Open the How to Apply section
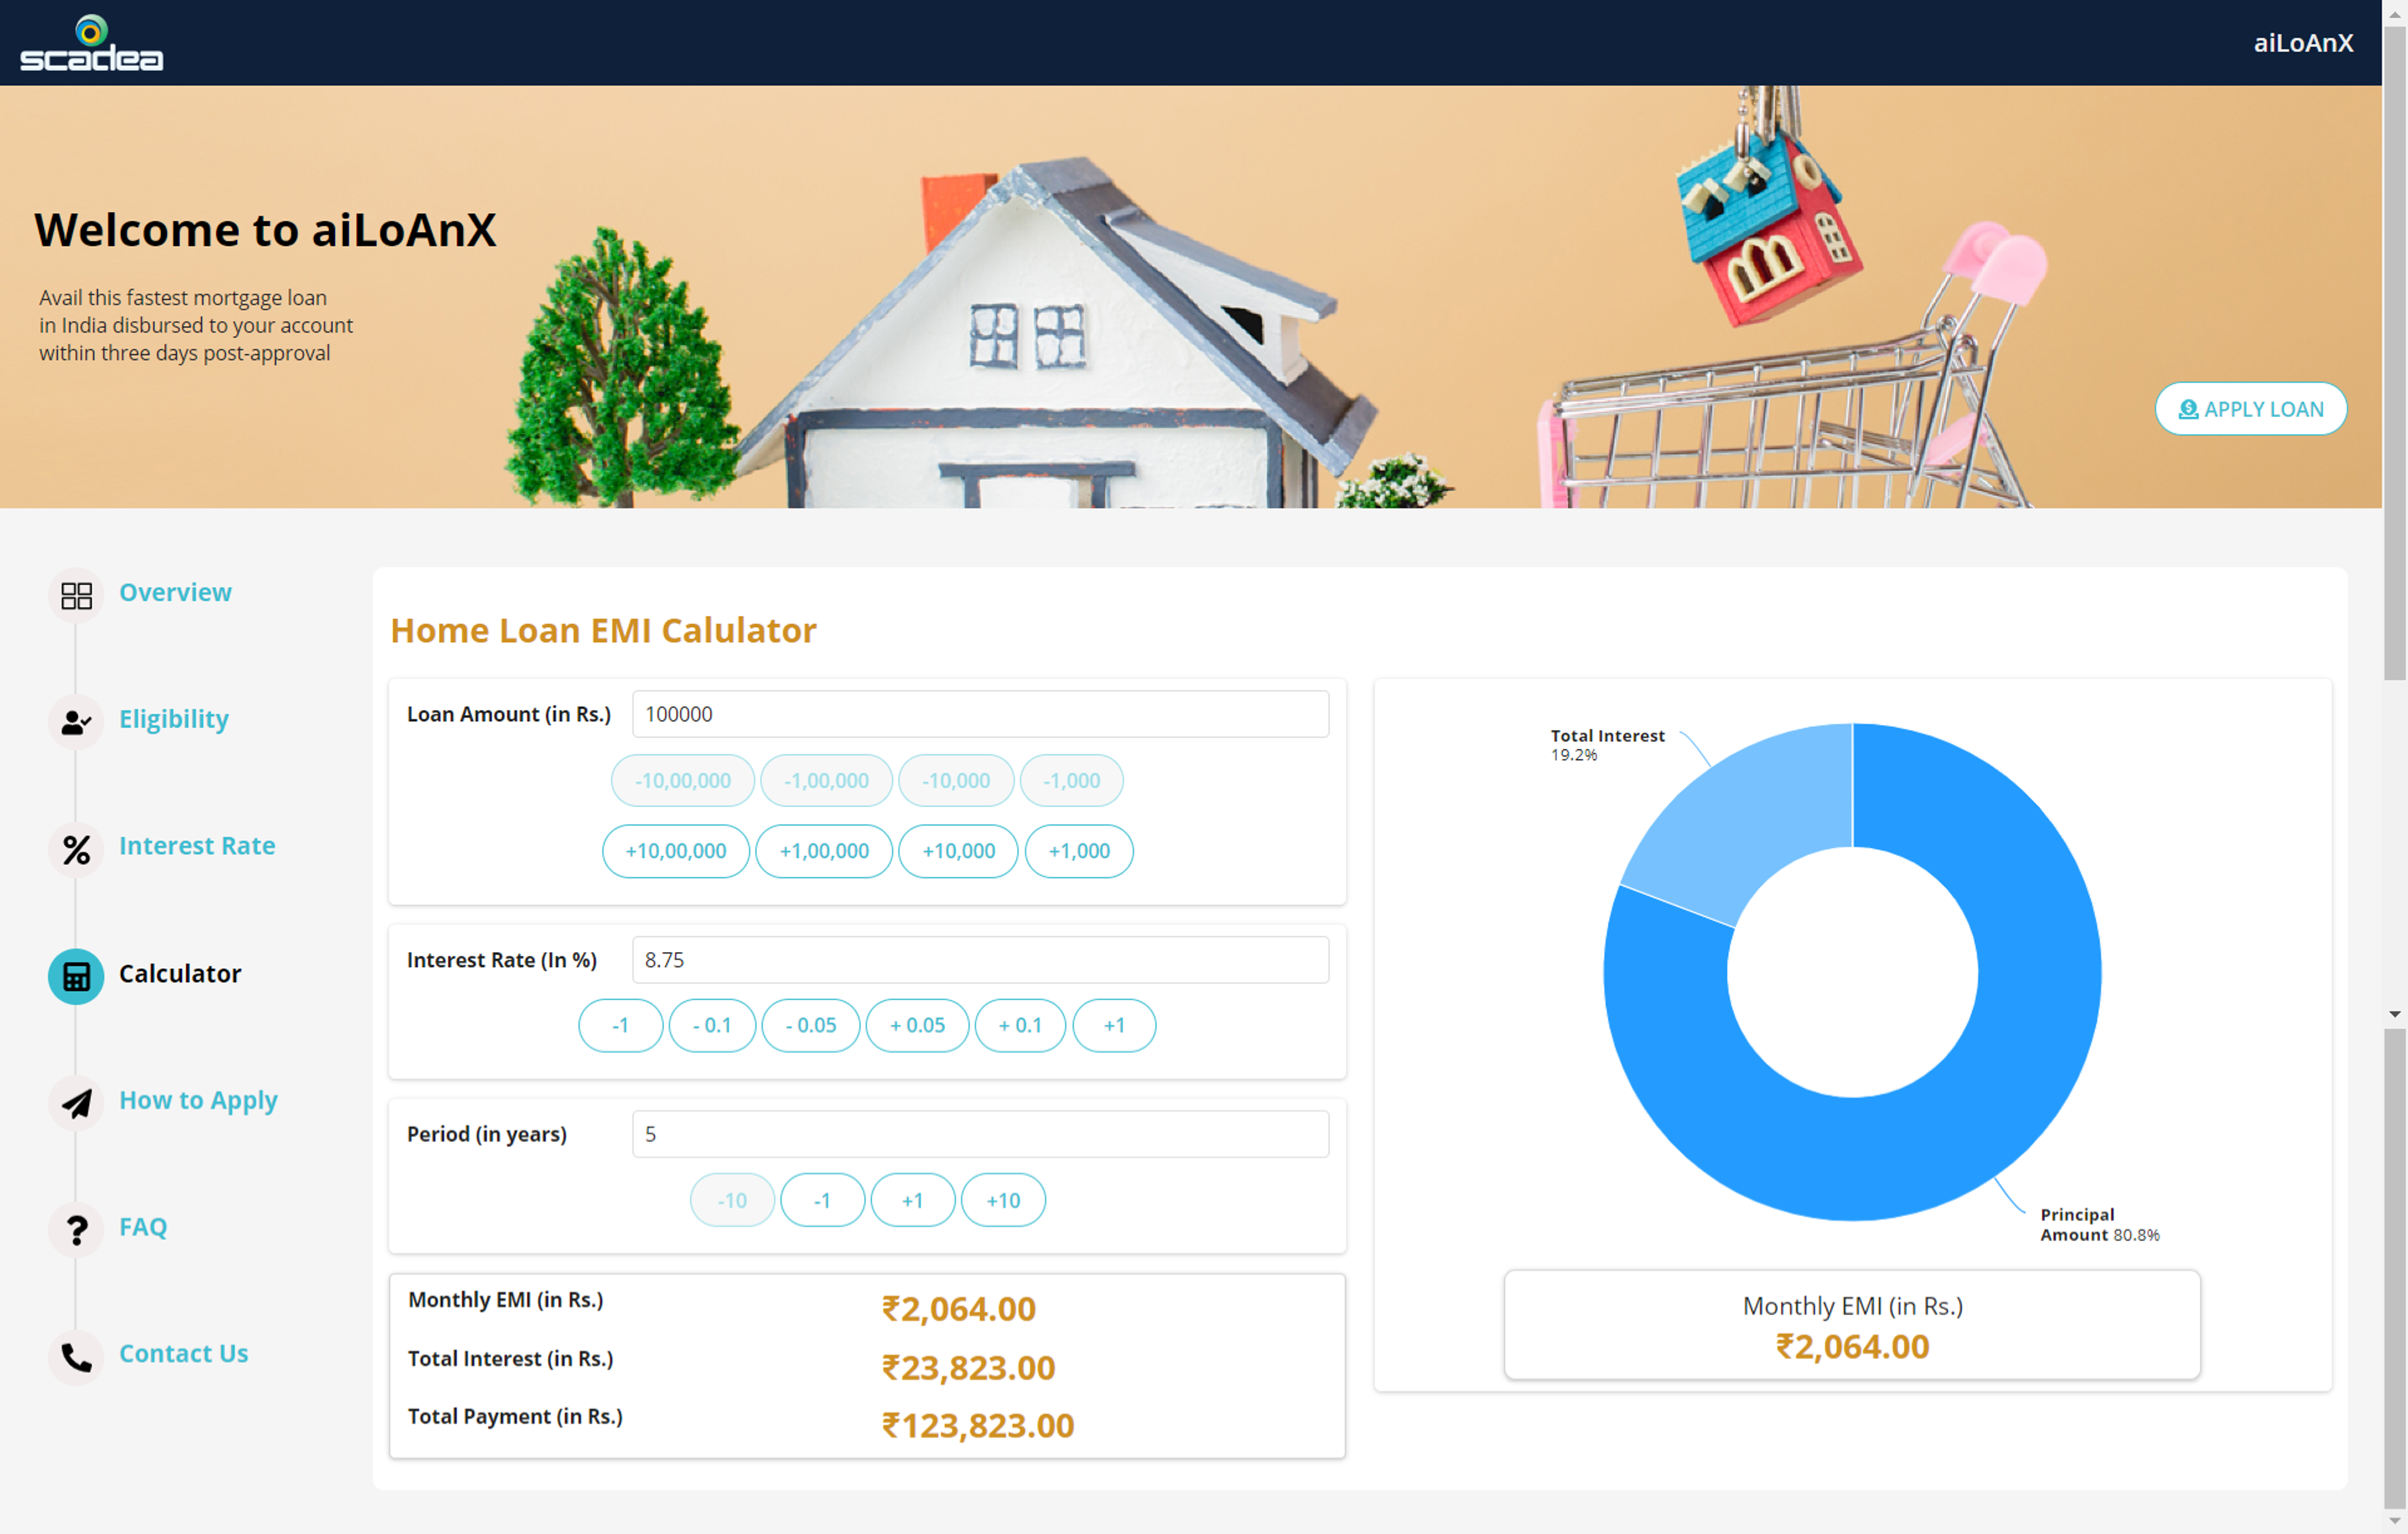The image size is (2408, 1534). tap(198, 1100)
